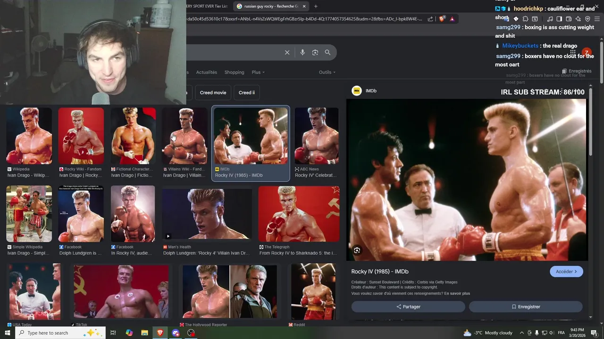This screenshot has height=339, width=604.
Task: Select the 'Creed movie' suggestion chip
Action: 213,92
